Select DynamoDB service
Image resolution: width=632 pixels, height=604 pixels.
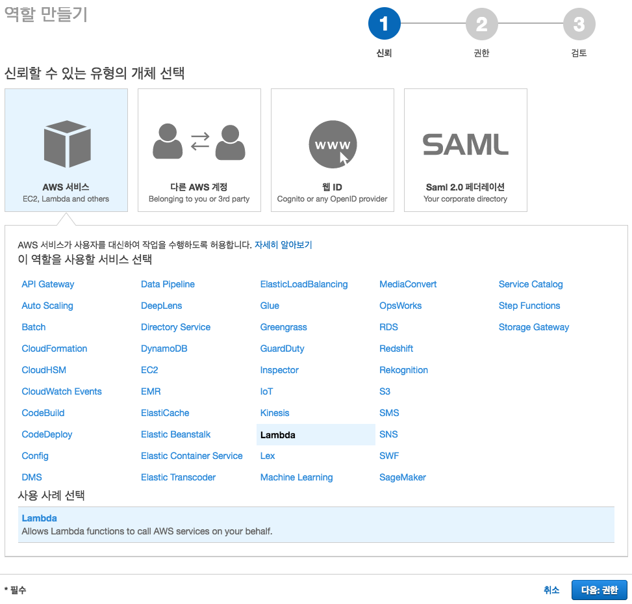[164, 348]
